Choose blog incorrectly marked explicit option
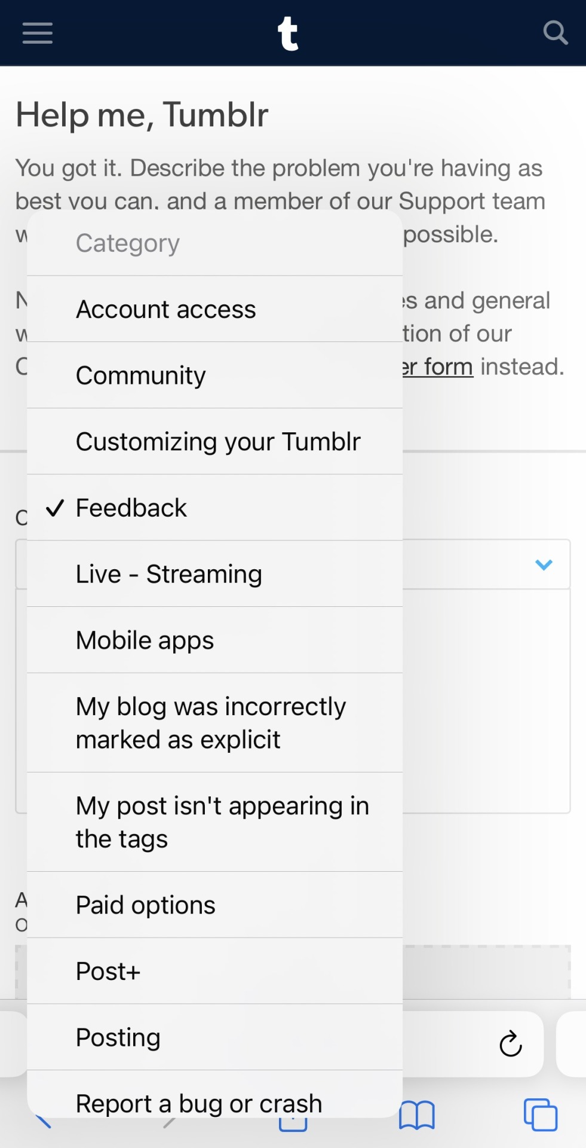The width and height of the screenshot is (586, 1148). pos(211,723)
